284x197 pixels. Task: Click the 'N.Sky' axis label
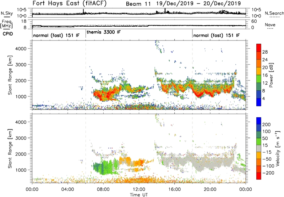(x=7, y=13)
